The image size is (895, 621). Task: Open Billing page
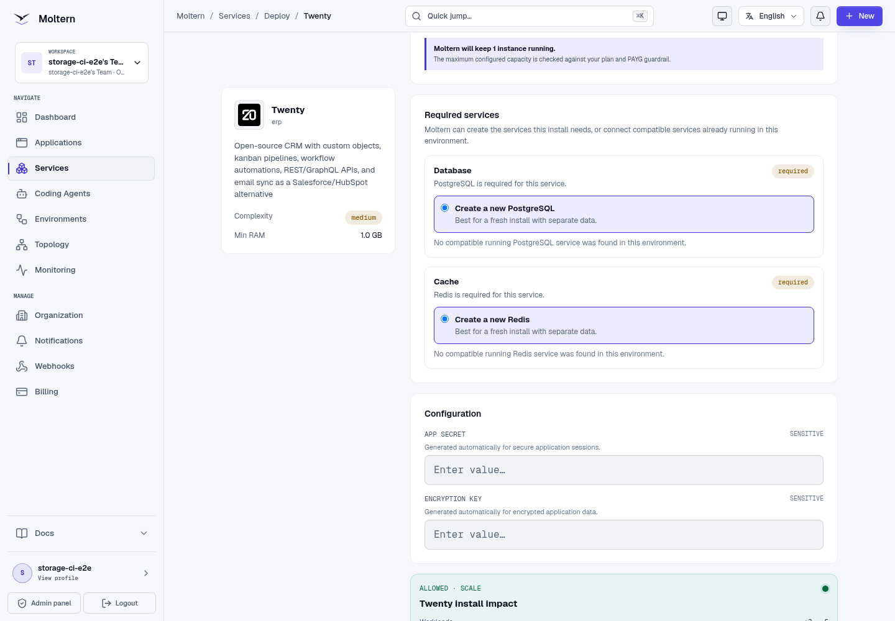81,392
